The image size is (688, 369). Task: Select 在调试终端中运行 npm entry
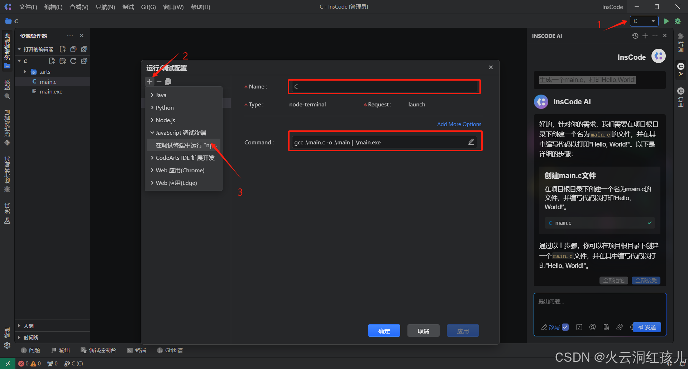pos(183,145)
